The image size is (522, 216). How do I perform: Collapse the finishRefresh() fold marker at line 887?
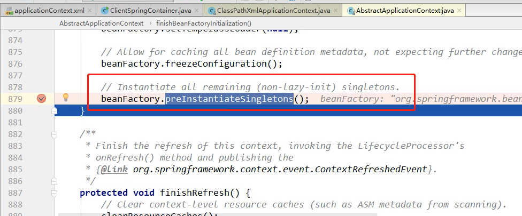(x=54, y=193)
